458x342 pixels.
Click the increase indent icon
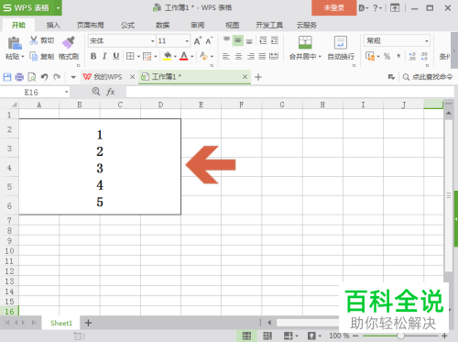click(x=275, y=40)
